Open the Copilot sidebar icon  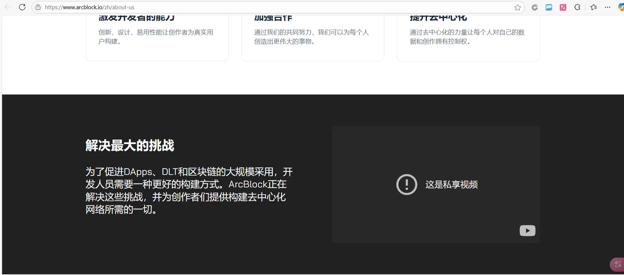[621, 7]
